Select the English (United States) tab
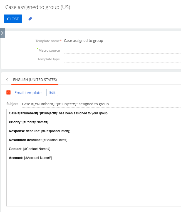 [35, 79]
